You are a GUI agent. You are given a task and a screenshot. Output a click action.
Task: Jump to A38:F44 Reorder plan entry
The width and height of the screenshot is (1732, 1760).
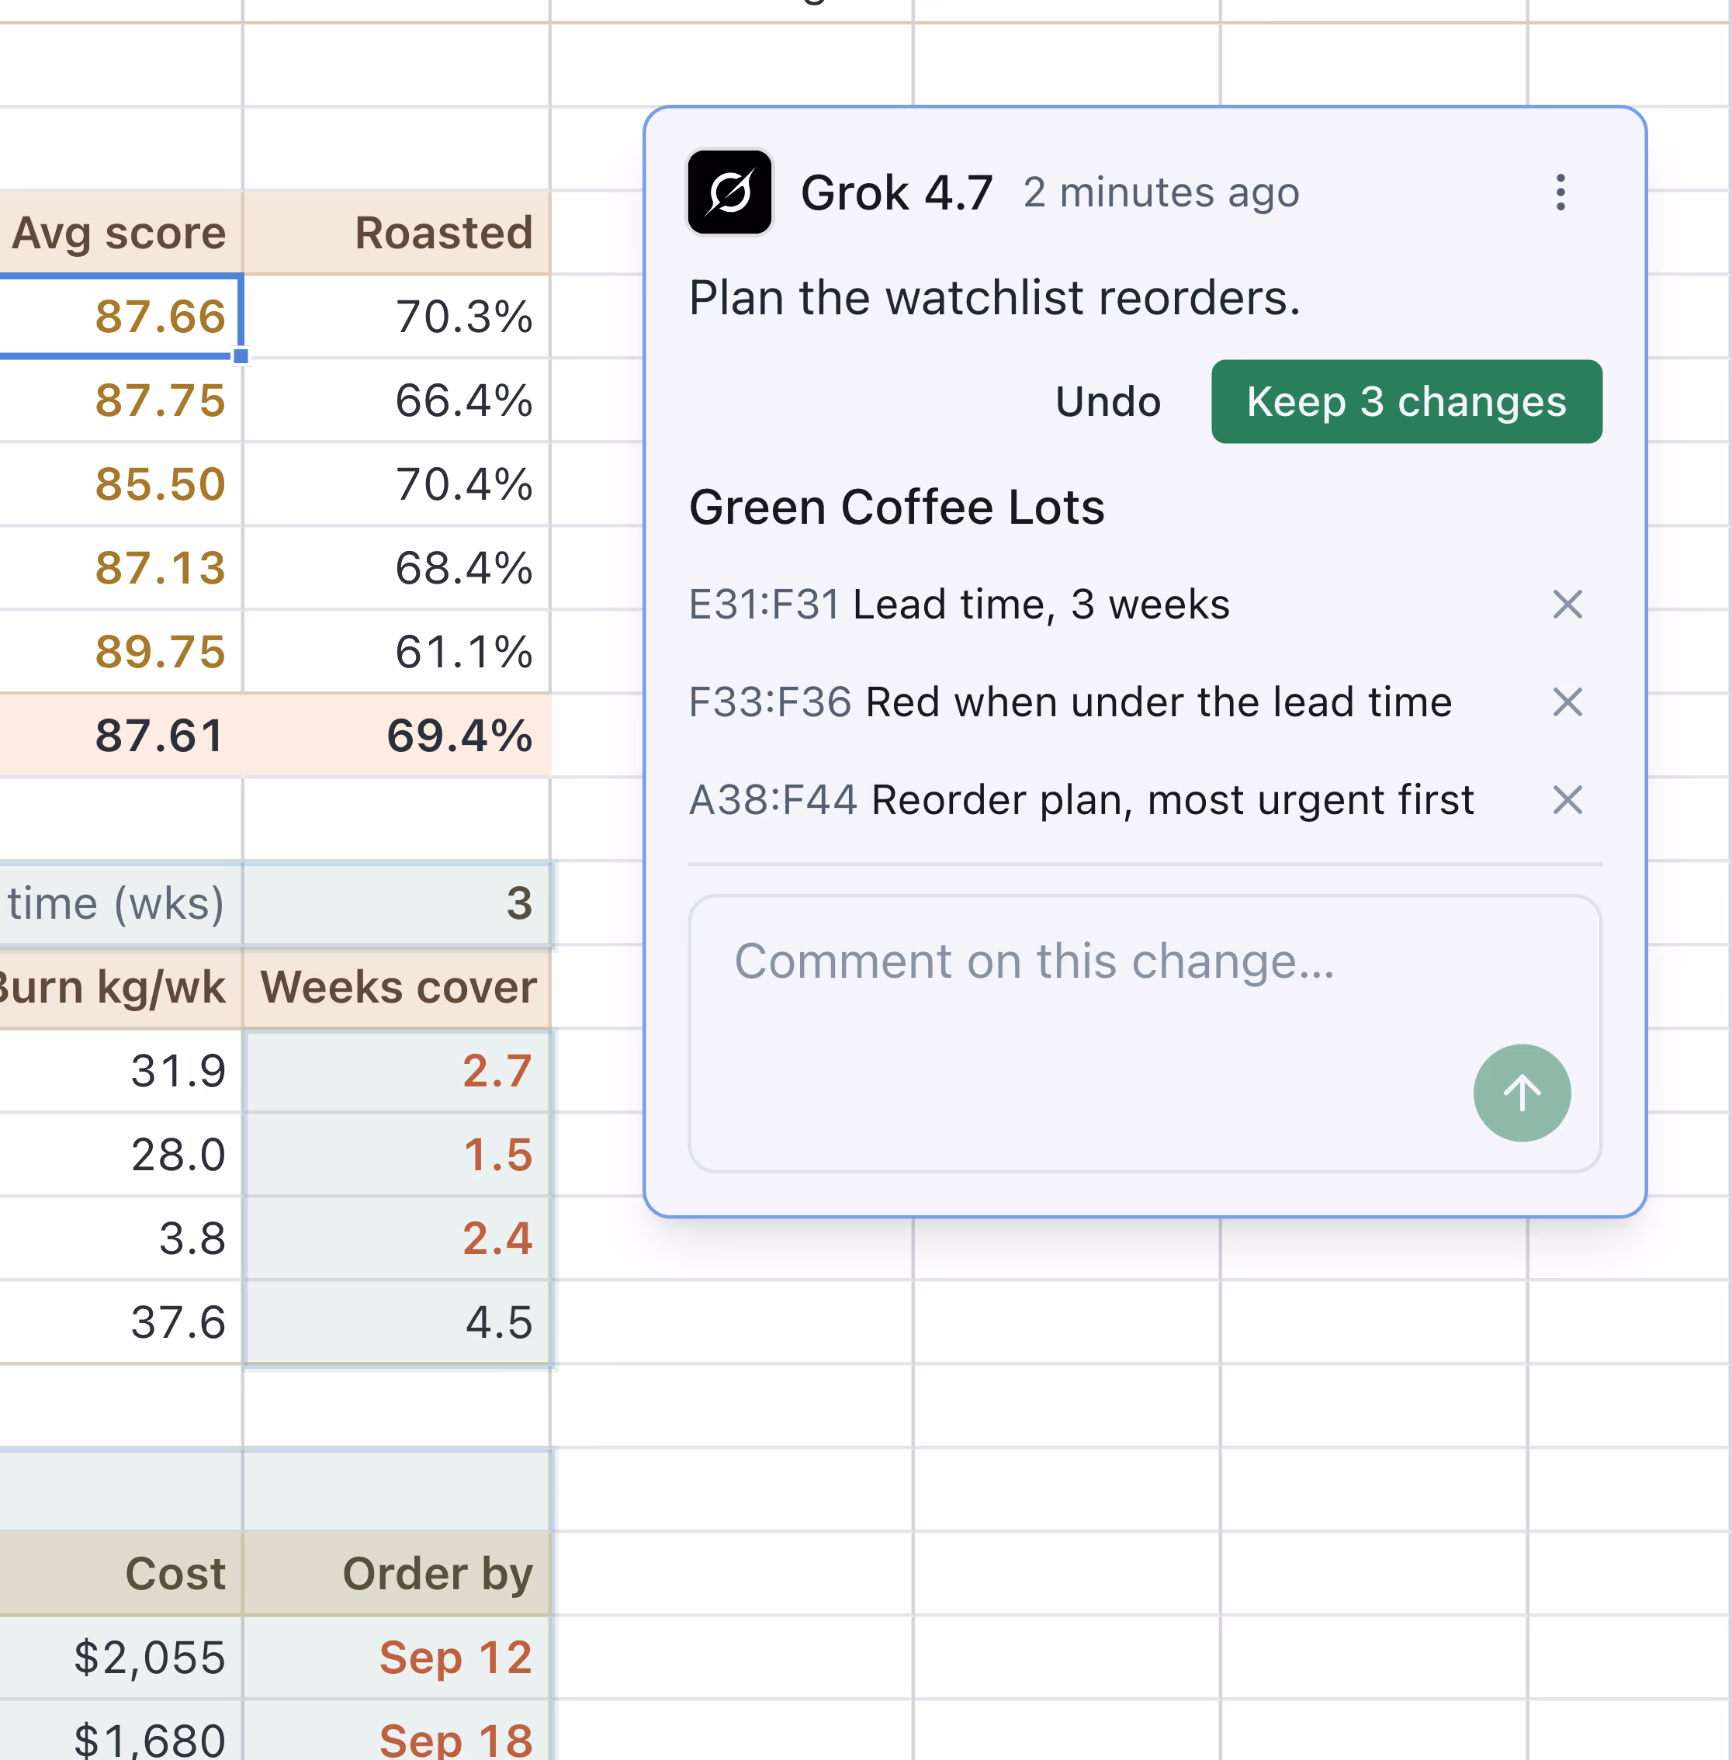coord(1081,800)
